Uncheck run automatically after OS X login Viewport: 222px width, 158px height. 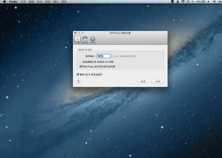pyautogui.click(x=77, y=74)
